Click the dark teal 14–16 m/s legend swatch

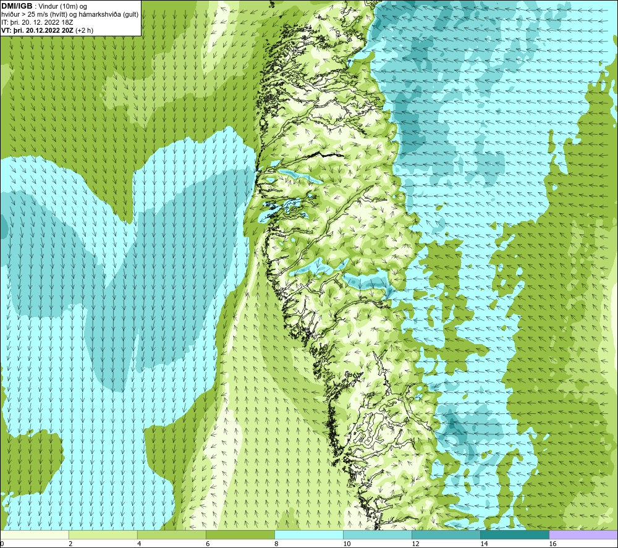tap(514, 534)
